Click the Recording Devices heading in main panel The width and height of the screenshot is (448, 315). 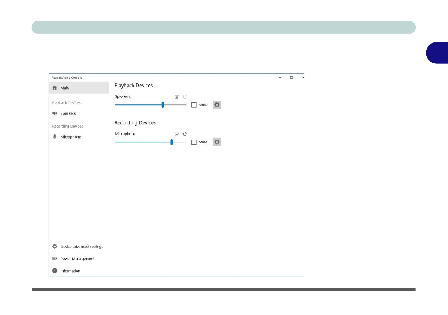pos(135,122)
